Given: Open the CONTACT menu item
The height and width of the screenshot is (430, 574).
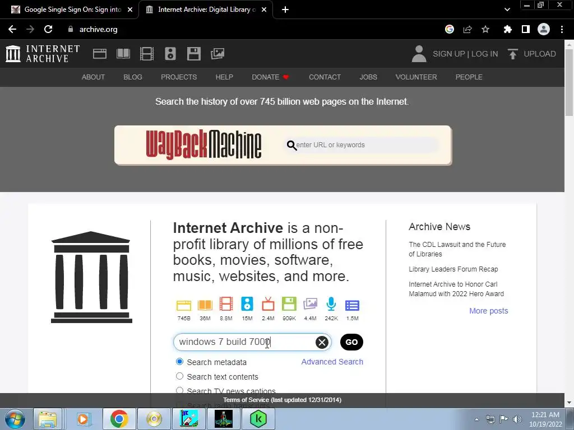Looking at the screenshot, I should [x=325, y=77].
